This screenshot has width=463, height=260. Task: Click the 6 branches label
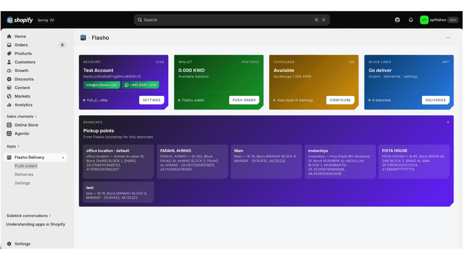381,100
